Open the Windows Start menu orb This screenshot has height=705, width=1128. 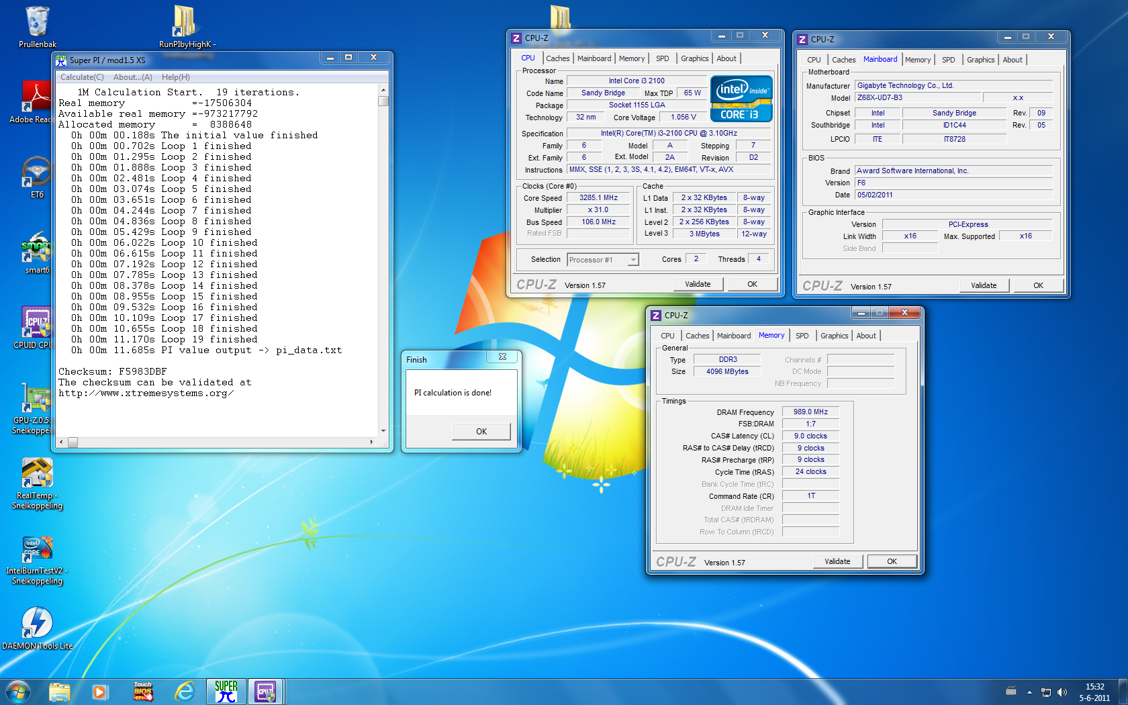tap(18, 692)
